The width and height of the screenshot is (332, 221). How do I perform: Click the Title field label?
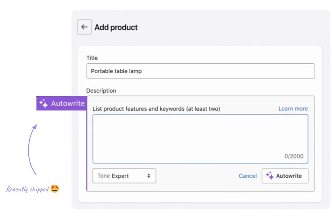92,58
